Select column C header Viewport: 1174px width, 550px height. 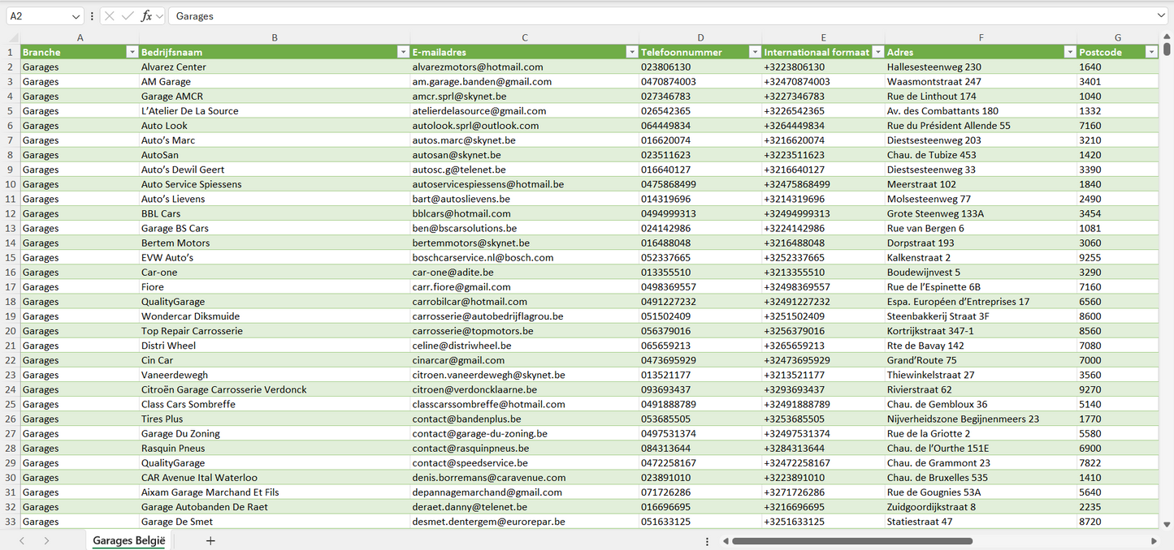(x=524, y=37)
